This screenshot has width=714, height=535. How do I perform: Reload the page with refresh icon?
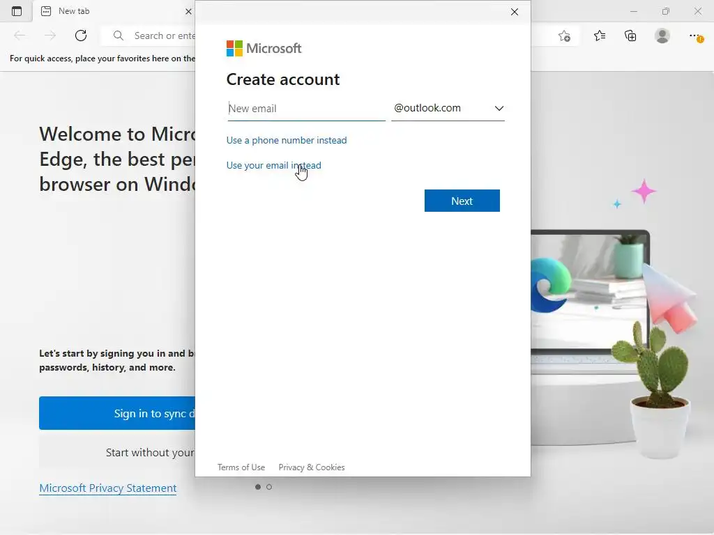pos(81,36)
